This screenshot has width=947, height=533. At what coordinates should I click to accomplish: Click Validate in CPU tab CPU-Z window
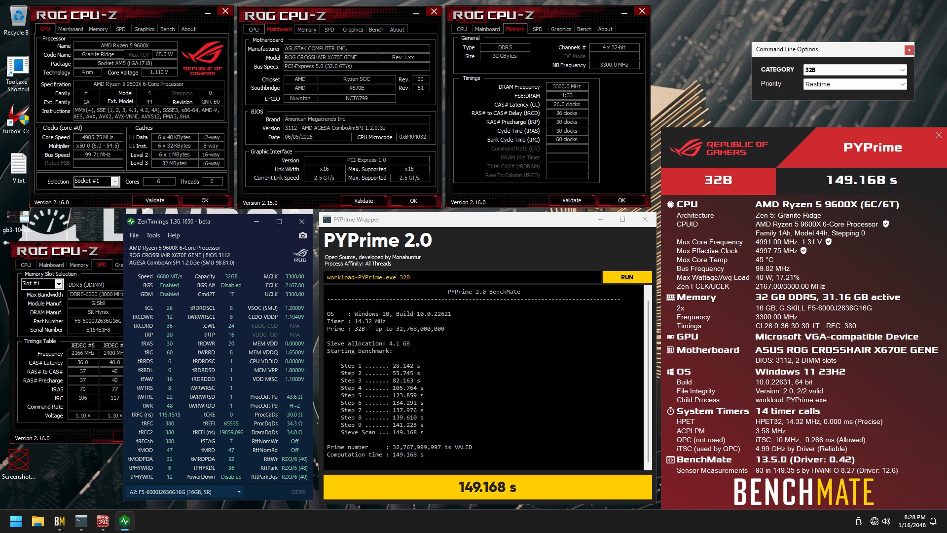coord(155,200)
